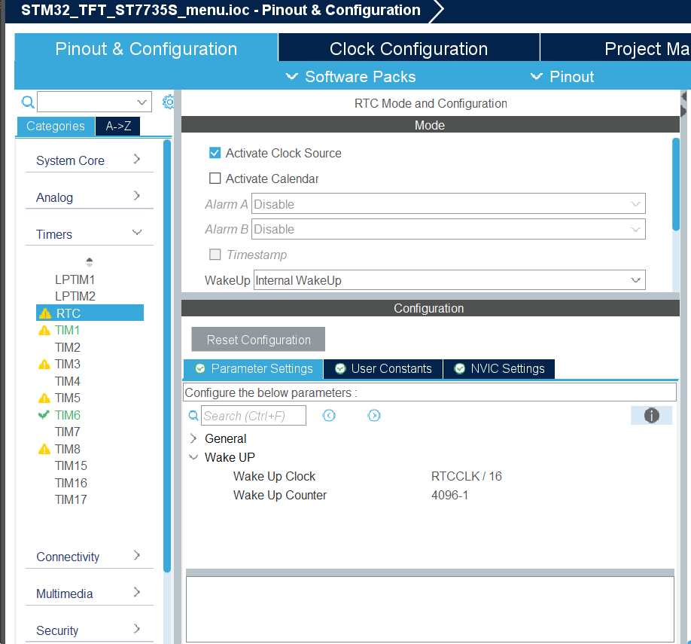Toggle the Timestamp checkbox
691x644 pixels.
coord(215,255)
